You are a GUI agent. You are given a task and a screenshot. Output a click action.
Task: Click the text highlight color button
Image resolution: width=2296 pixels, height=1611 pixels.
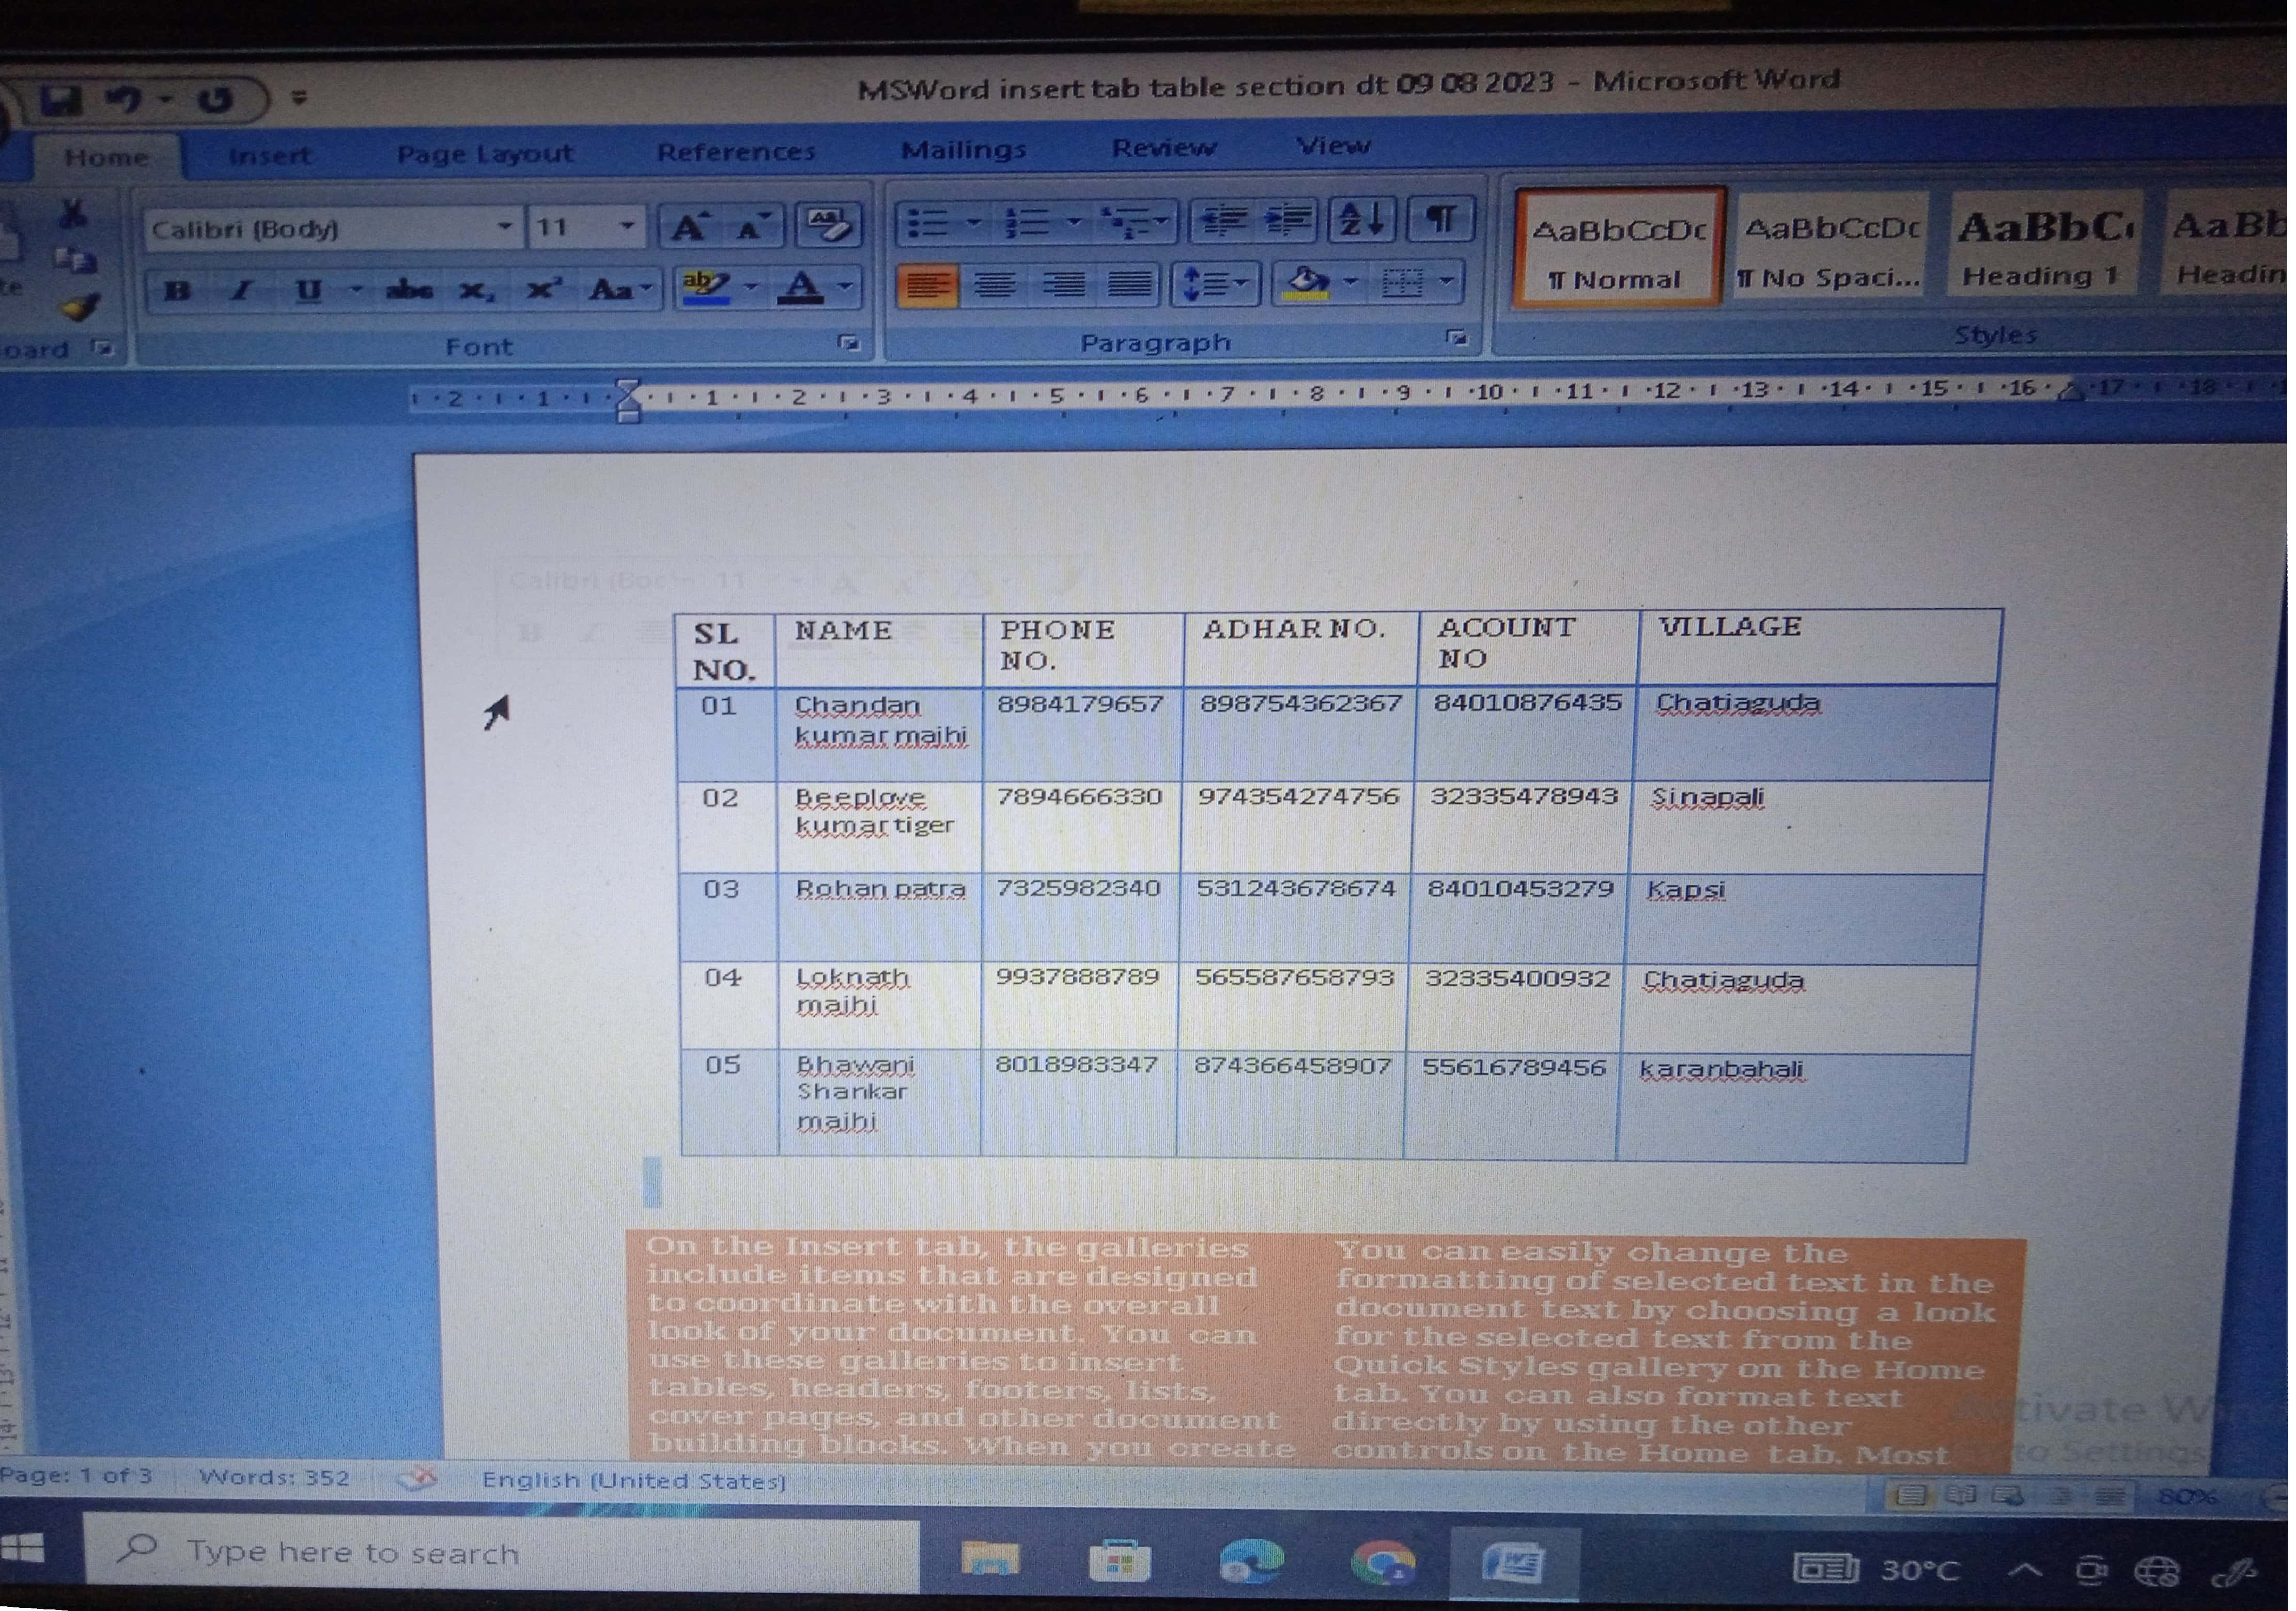pyautogui.click(x=706, y=288)
